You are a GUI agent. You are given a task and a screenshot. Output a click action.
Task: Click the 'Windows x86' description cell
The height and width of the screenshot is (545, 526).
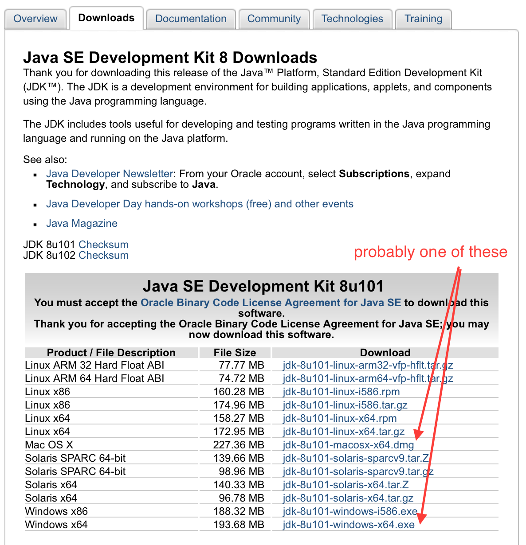click(111, 511)
